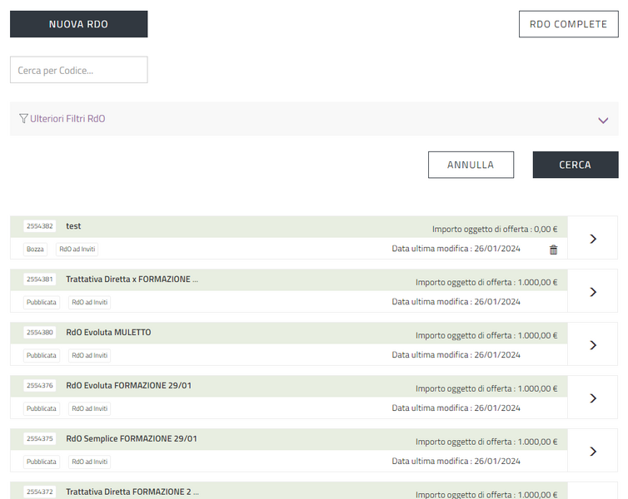Select the RdO Evoluta FORMAZIONE 29/01 title

point(128,386)
